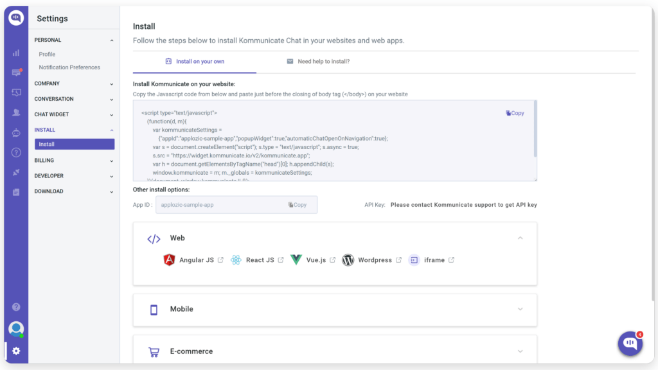Click the Kommunicate logo at top left
This screenshot has height=370, width=658.
coord(16,18)
